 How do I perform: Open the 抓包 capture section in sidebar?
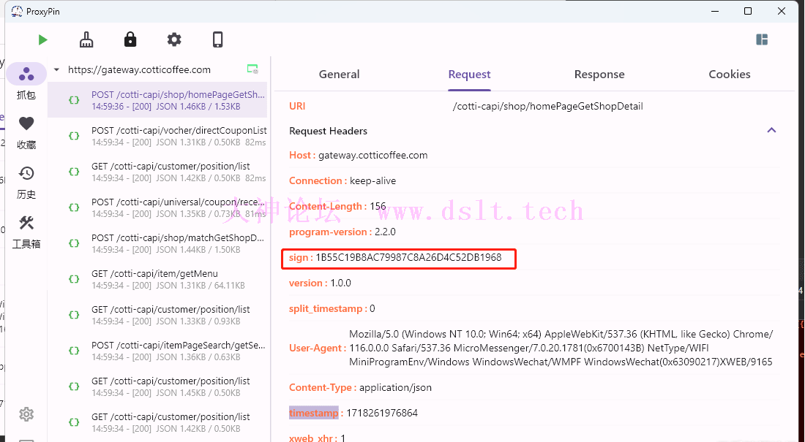pos(26,82)
